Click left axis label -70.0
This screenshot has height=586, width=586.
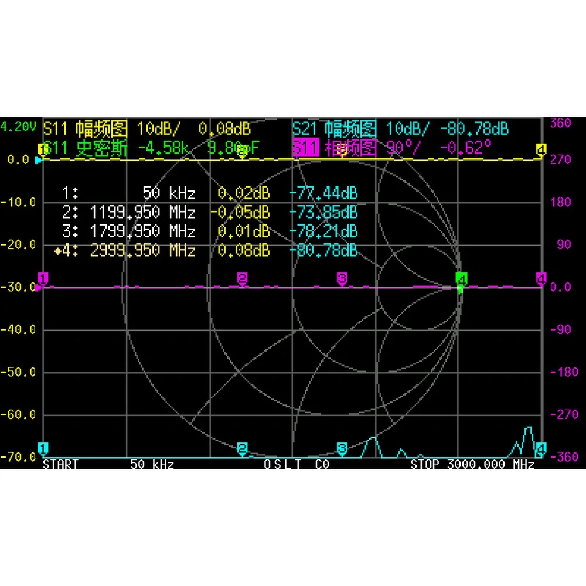point(18,457)
